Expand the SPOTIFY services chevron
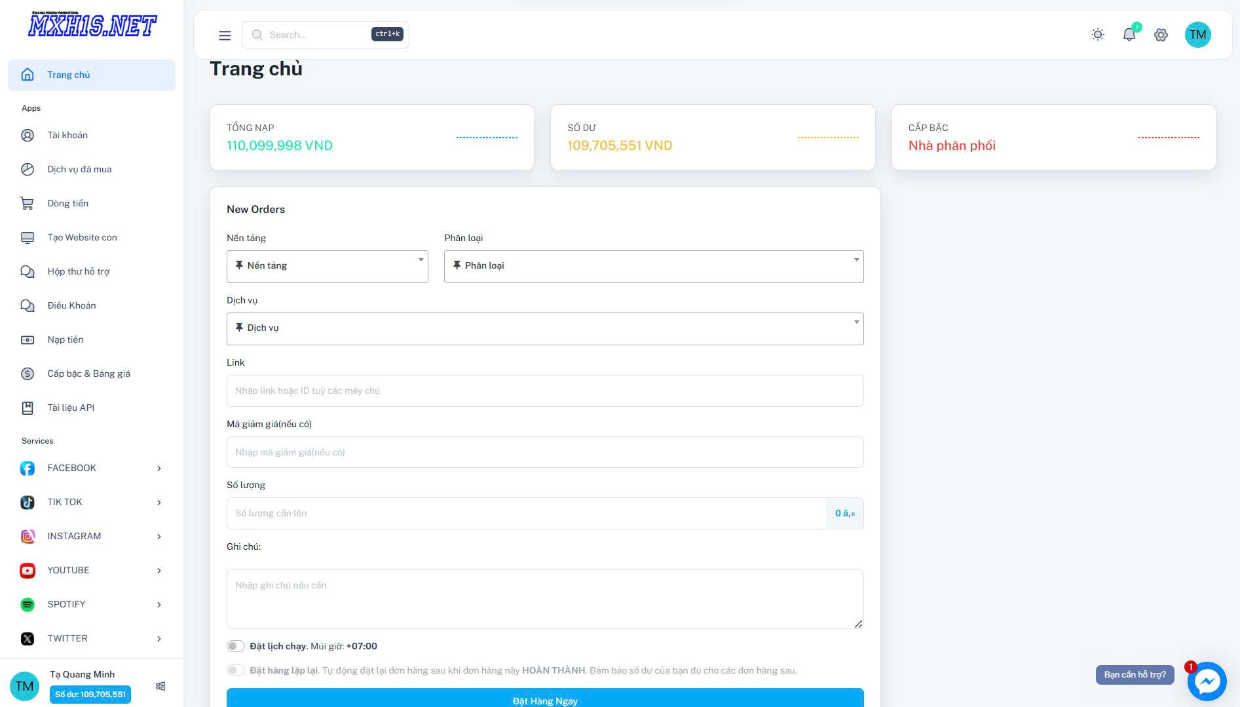This screenshot has width=1240, height=707. [159, 604]
